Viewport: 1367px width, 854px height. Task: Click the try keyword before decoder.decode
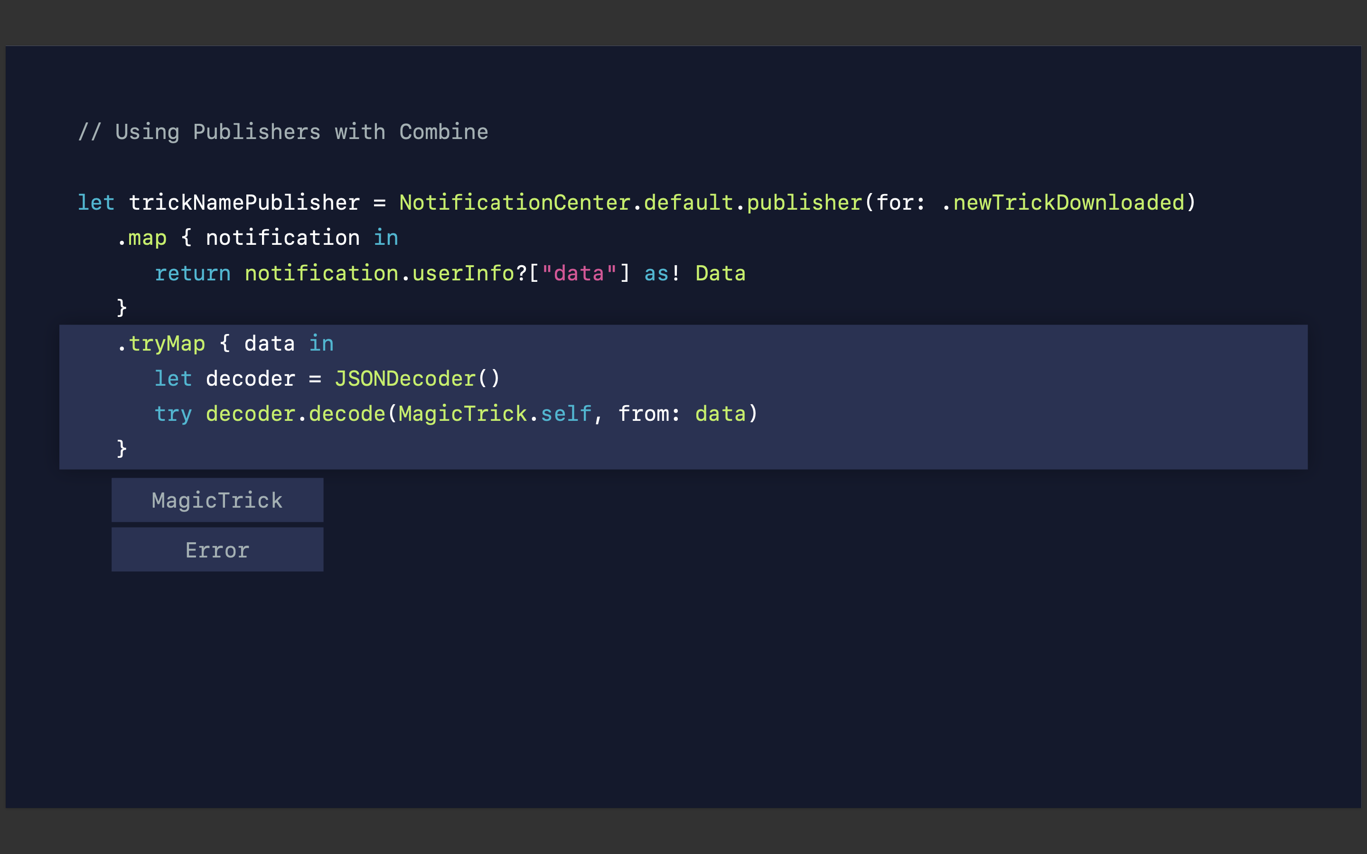(x=173, y=414)
